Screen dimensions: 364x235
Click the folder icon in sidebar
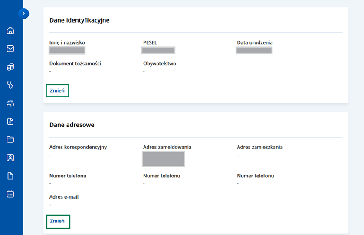[x=10, y=139]
